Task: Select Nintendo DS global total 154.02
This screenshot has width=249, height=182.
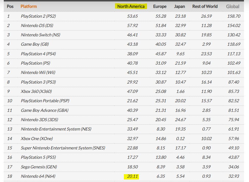Action: [234, 25]
